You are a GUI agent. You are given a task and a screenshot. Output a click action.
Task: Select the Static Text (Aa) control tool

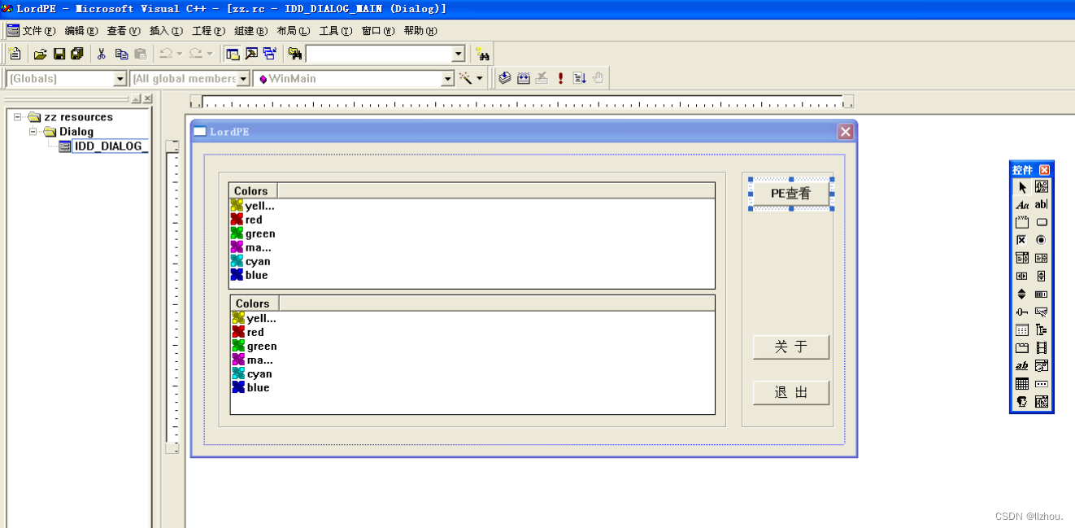pos(1022,204)
